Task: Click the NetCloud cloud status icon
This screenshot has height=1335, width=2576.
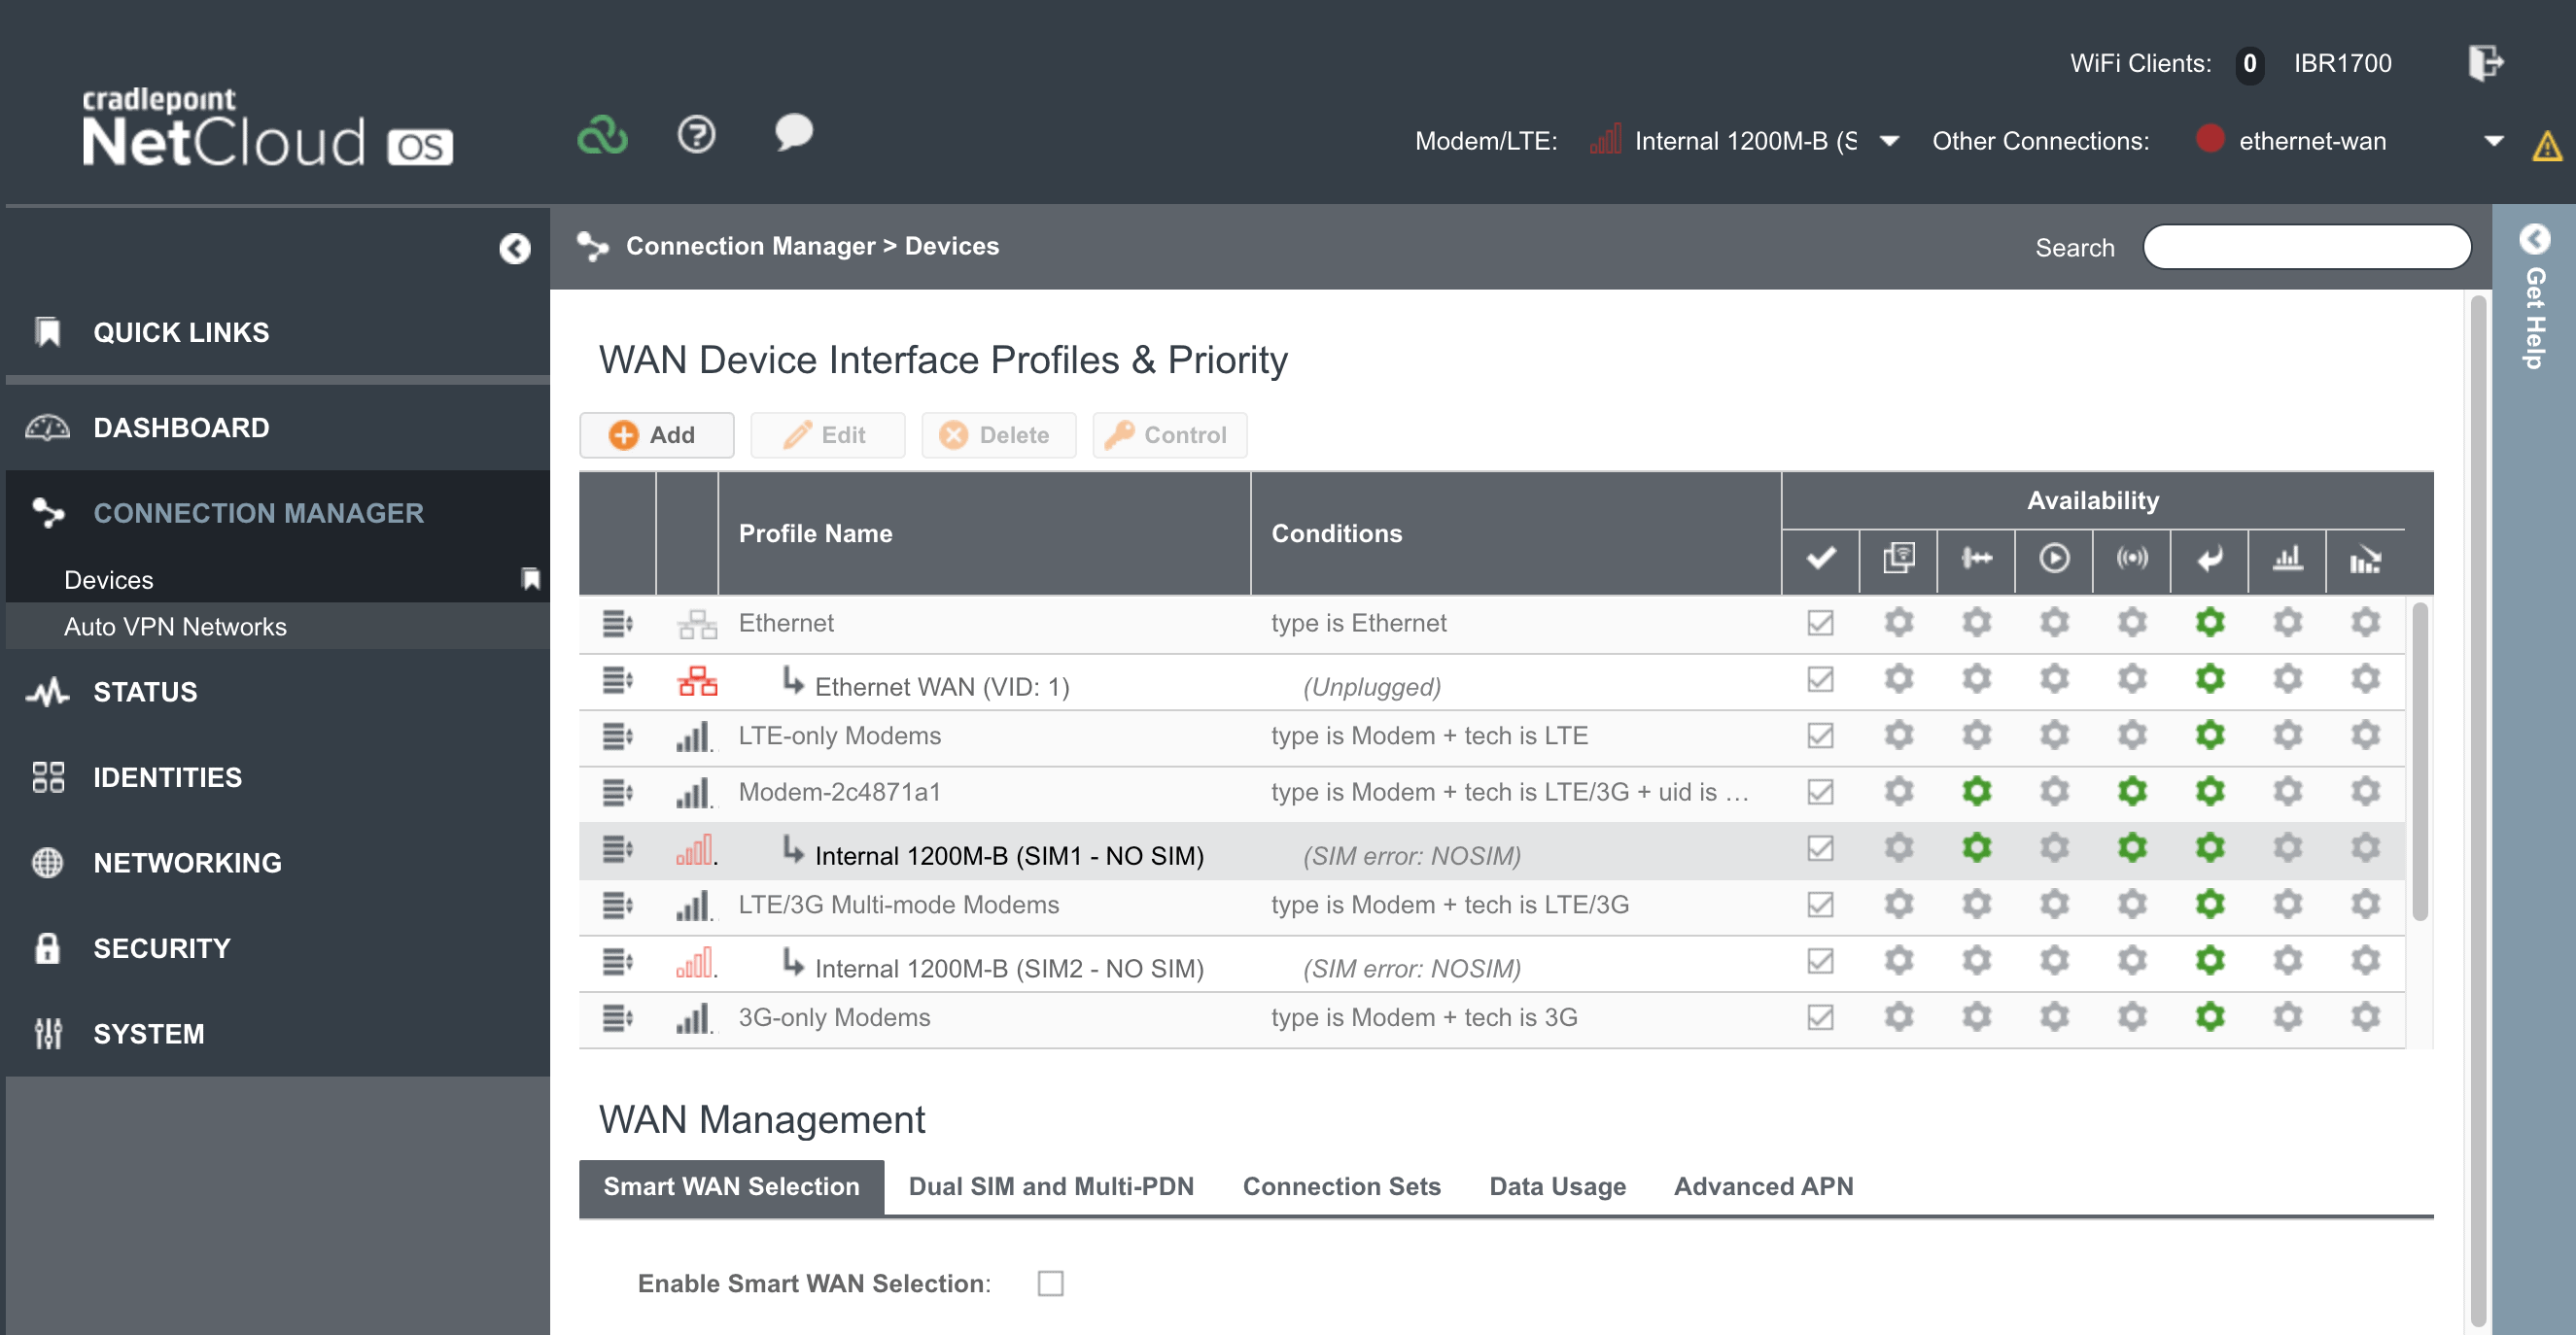Action: tap(602, 135)
